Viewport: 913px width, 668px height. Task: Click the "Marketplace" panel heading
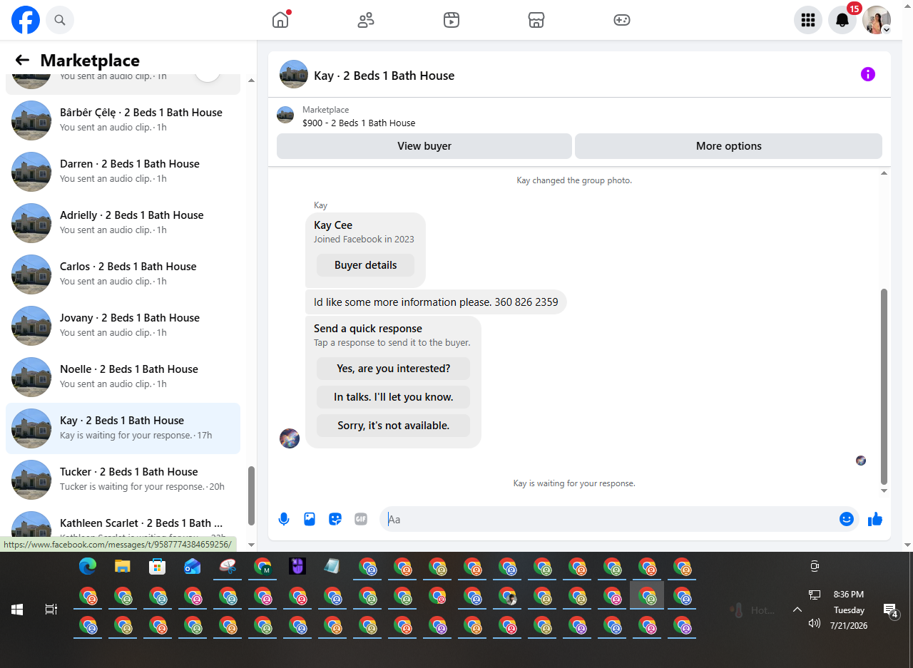90,61
